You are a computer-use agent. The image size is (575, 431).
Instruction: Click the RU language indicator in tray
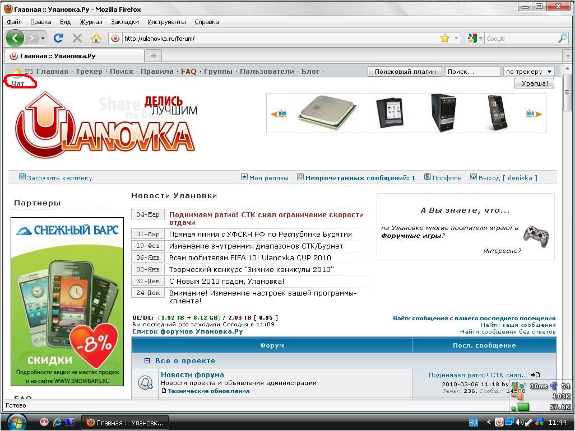tap(473, 422)
